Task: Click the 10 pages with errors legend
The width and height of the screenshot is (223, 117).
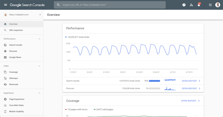Action: tap(76, 109)
